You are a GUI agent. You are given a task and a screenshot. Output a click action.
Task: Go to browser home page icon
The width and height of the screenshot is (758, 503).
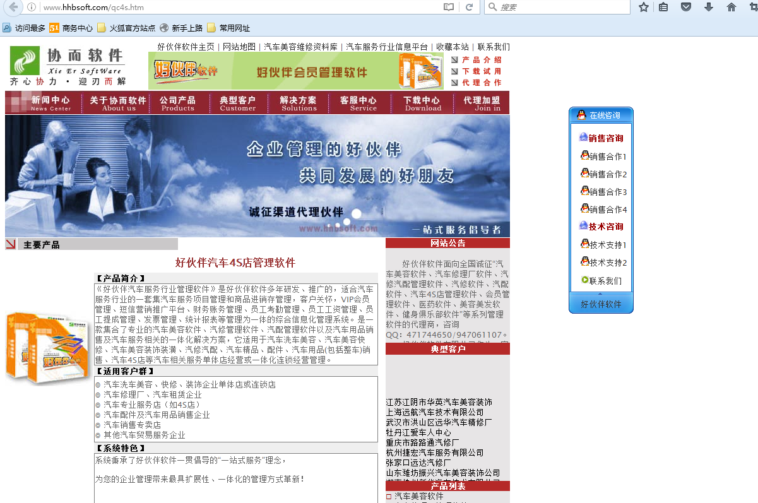731,7
